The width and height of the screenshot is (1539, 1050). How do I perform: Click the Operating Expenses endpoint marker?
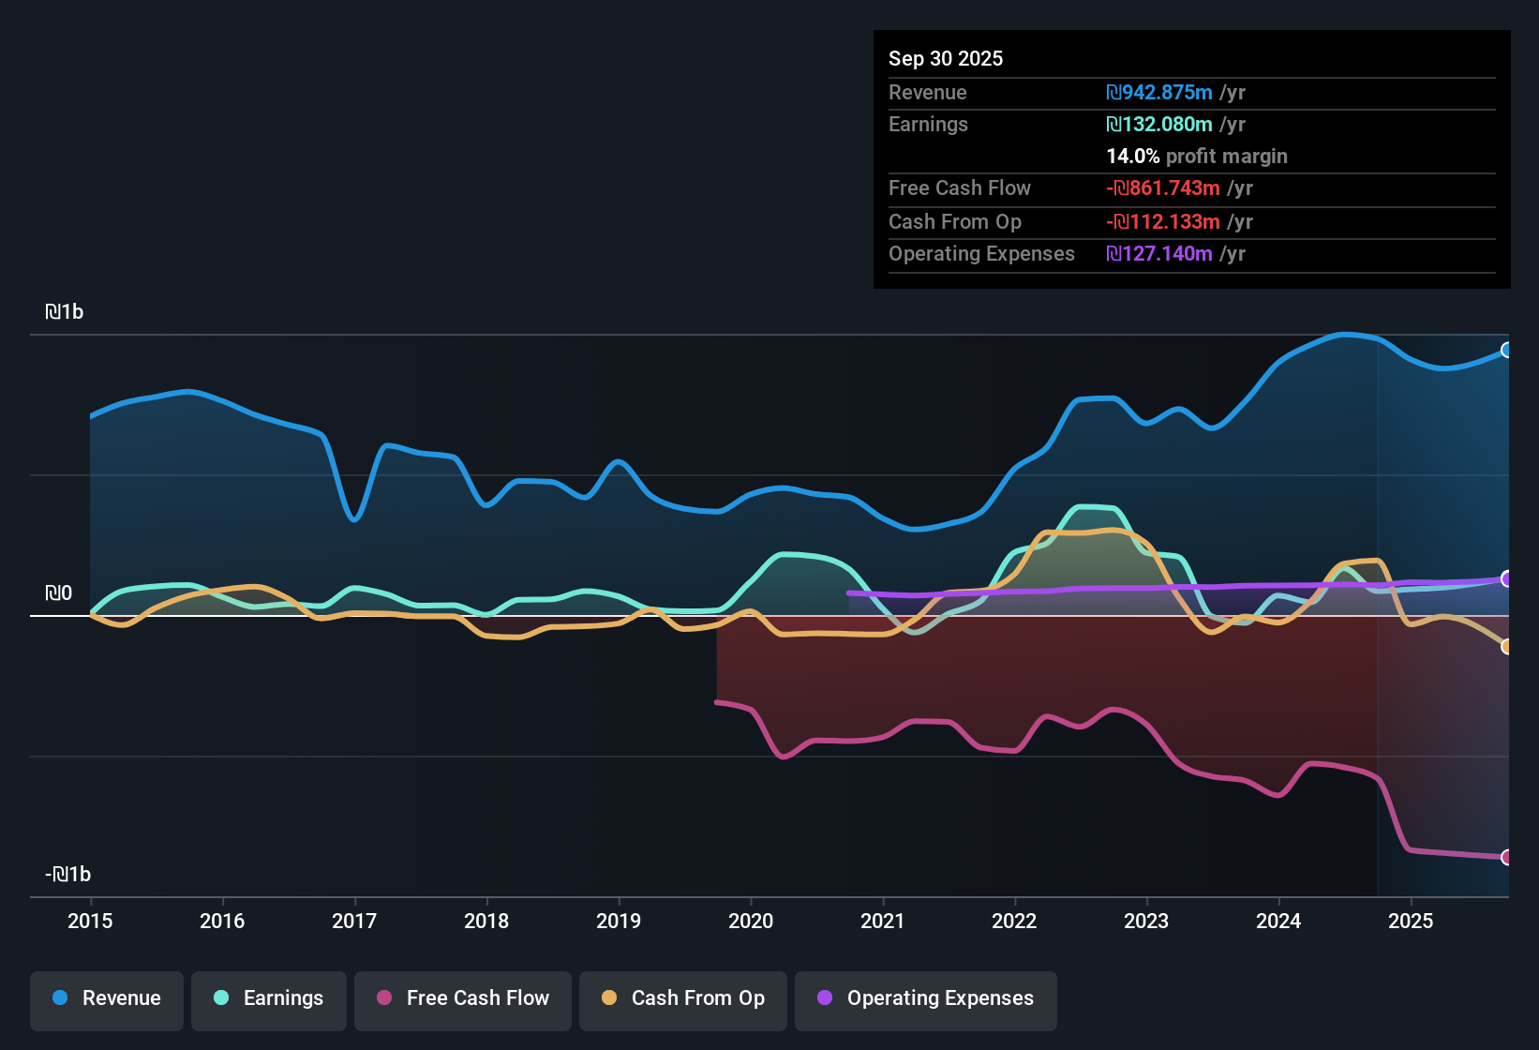(1506, 579)
